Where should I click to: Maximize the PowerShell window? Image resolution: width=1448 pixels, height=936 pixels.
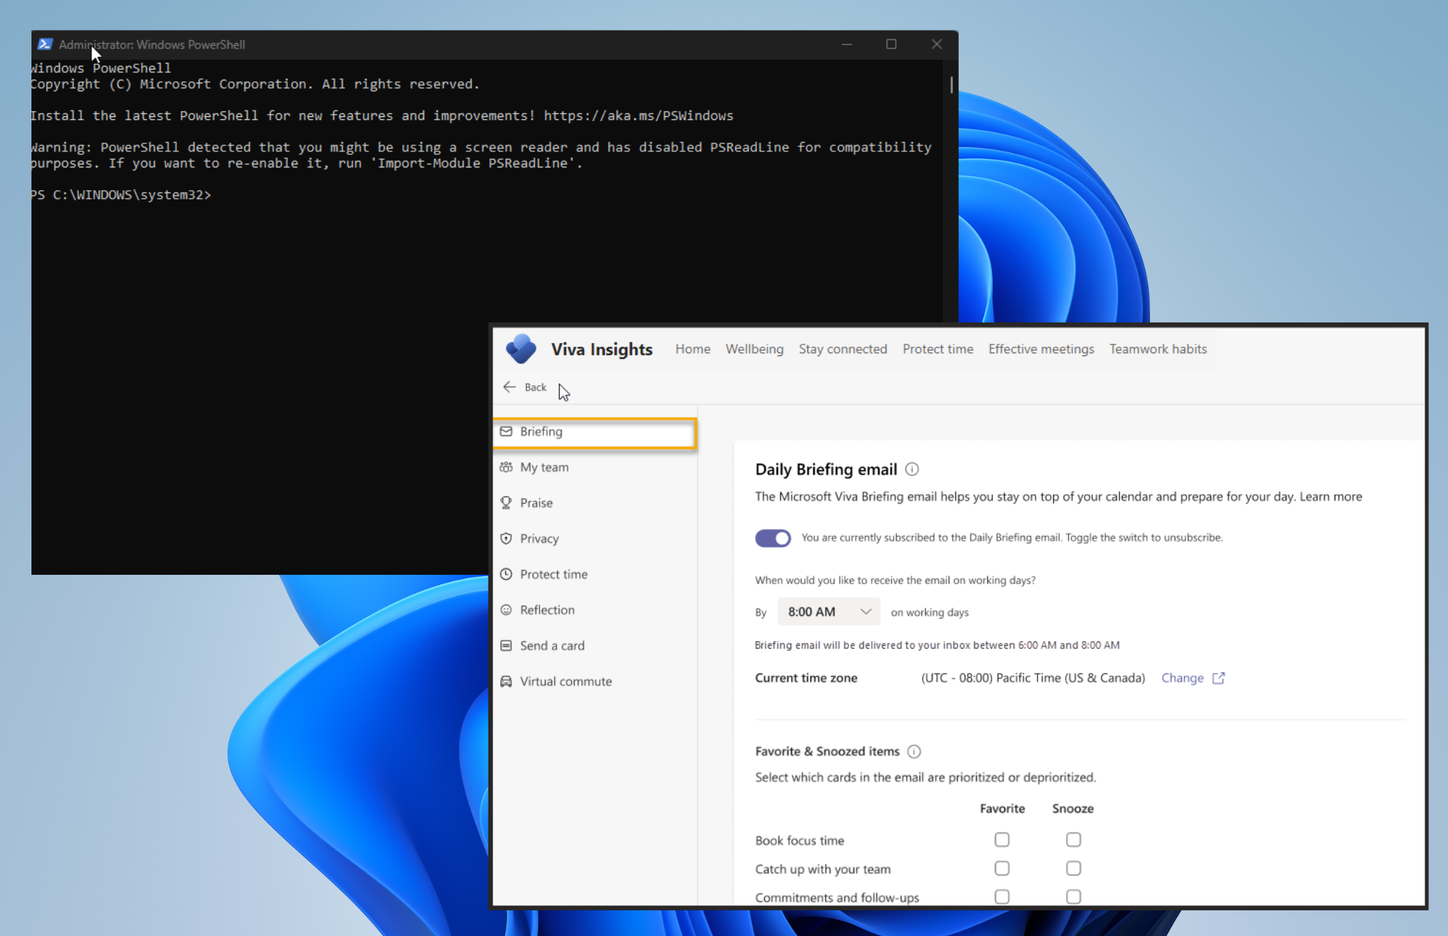[x=891, y=44]
